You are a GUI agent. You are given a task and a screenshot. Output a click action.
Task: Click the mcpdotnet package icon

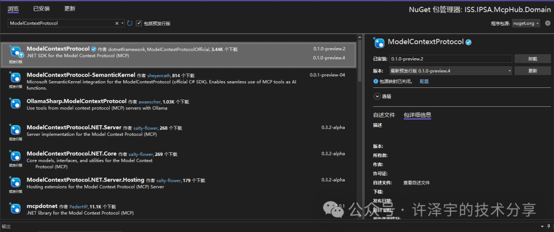(x=15, y=208)
